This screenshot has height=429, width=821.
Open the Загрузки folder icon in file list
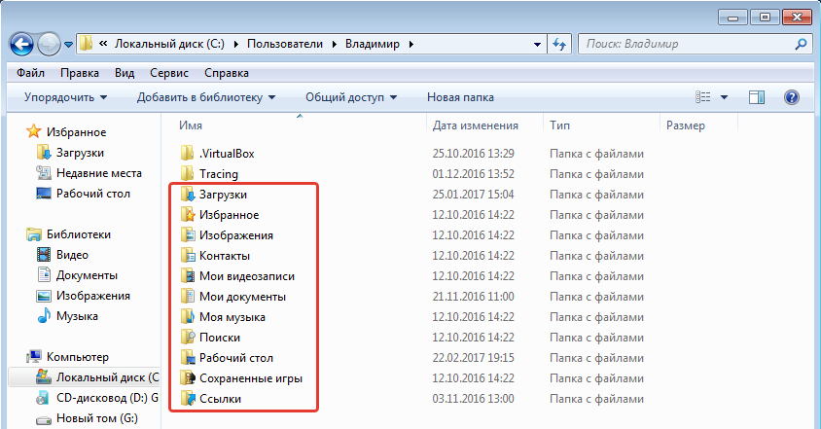point(188,195)
